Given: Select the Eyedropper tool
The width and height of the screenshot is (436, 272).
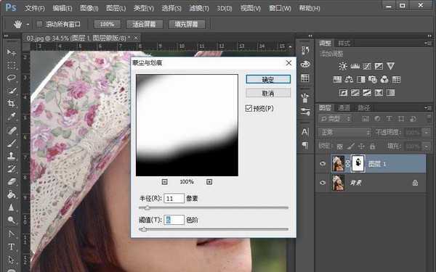Looking at the screenshot, I should point(12,116).
